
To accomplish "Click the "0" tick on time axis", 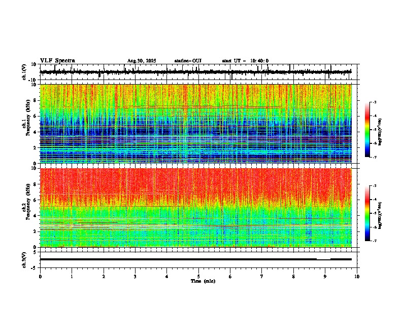I will click(x=40, y=277).
